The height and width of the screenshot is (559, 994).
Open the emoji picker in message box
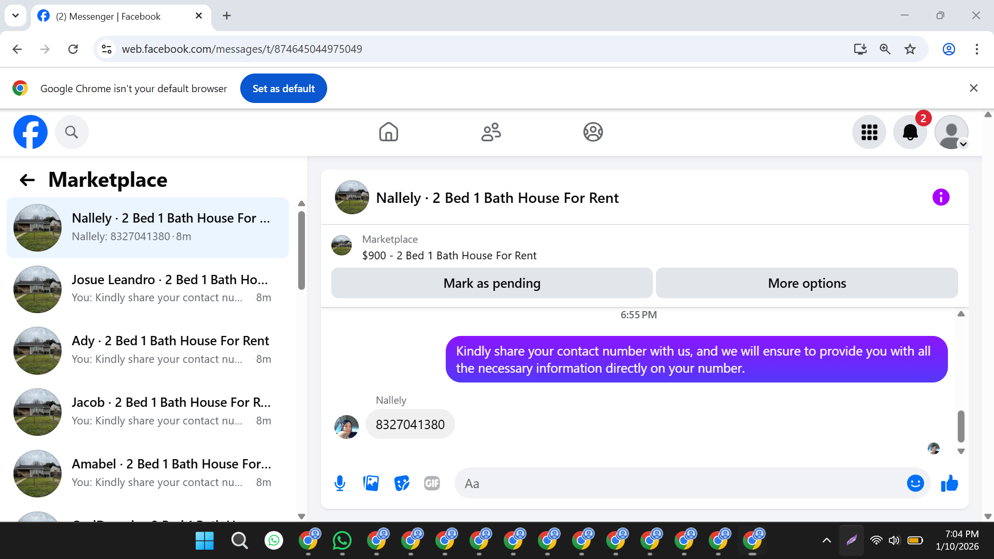[x=915, y=483]
